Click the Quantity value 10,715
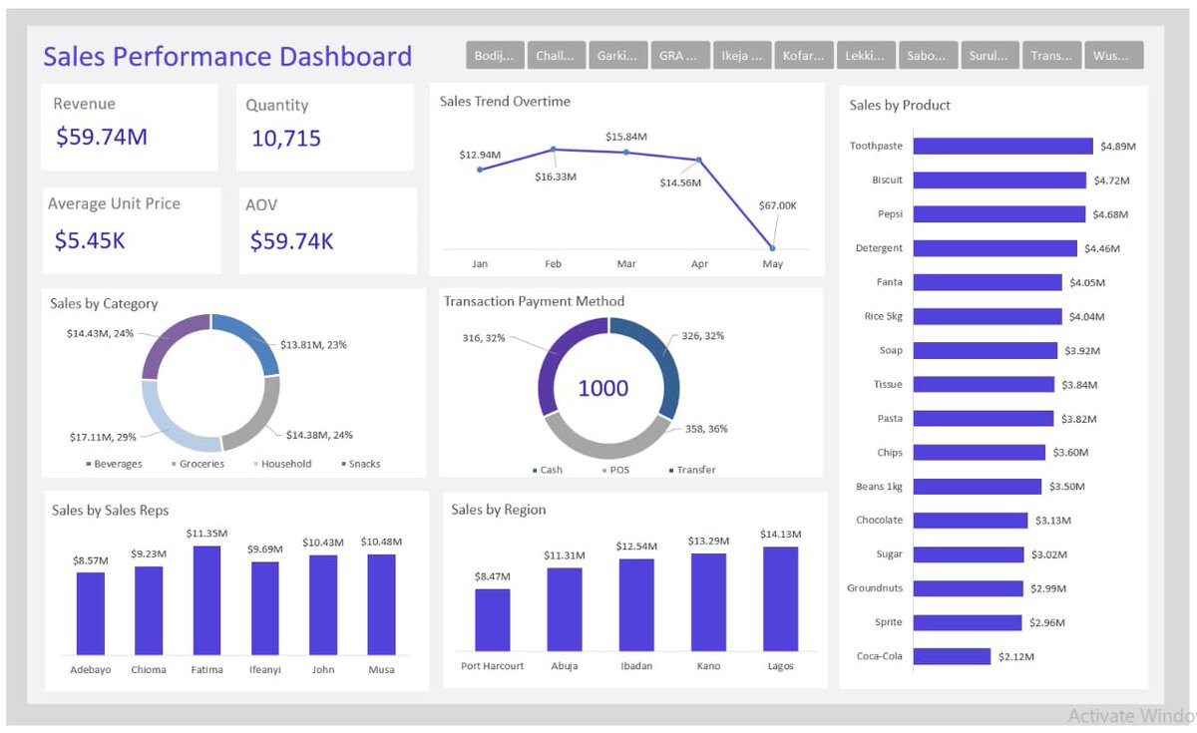The height and width of the screenshot is (733, 1197). 286,139
